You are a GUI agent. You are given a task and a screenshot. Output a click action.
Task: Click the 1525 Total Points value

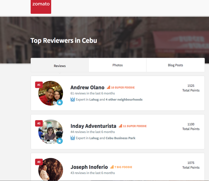click(x=191, y=88)
